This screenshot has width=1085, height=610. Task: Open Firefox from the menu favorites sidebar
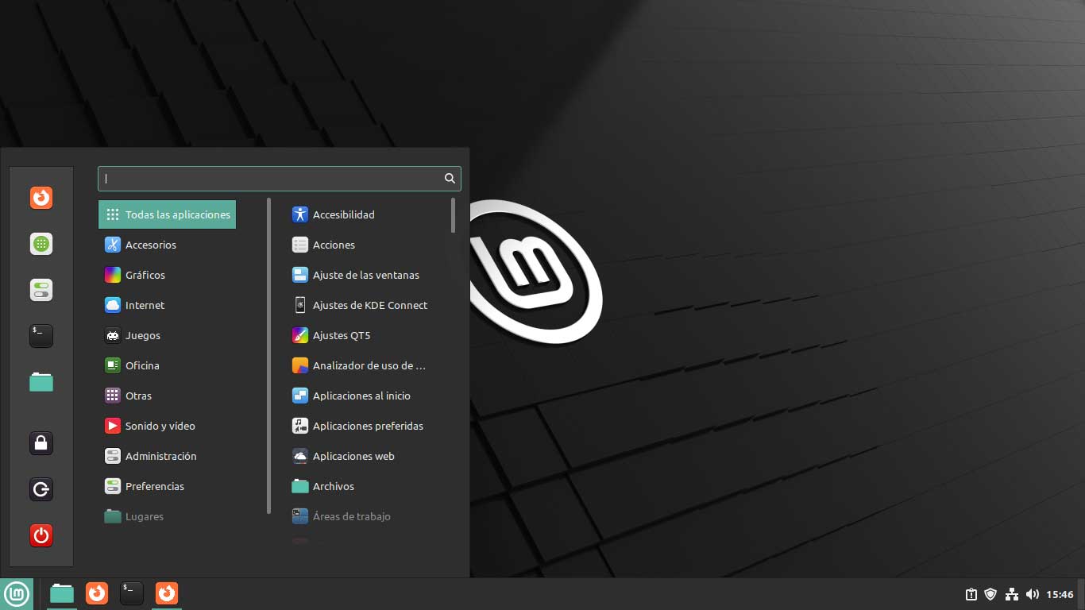pos(41,197)
